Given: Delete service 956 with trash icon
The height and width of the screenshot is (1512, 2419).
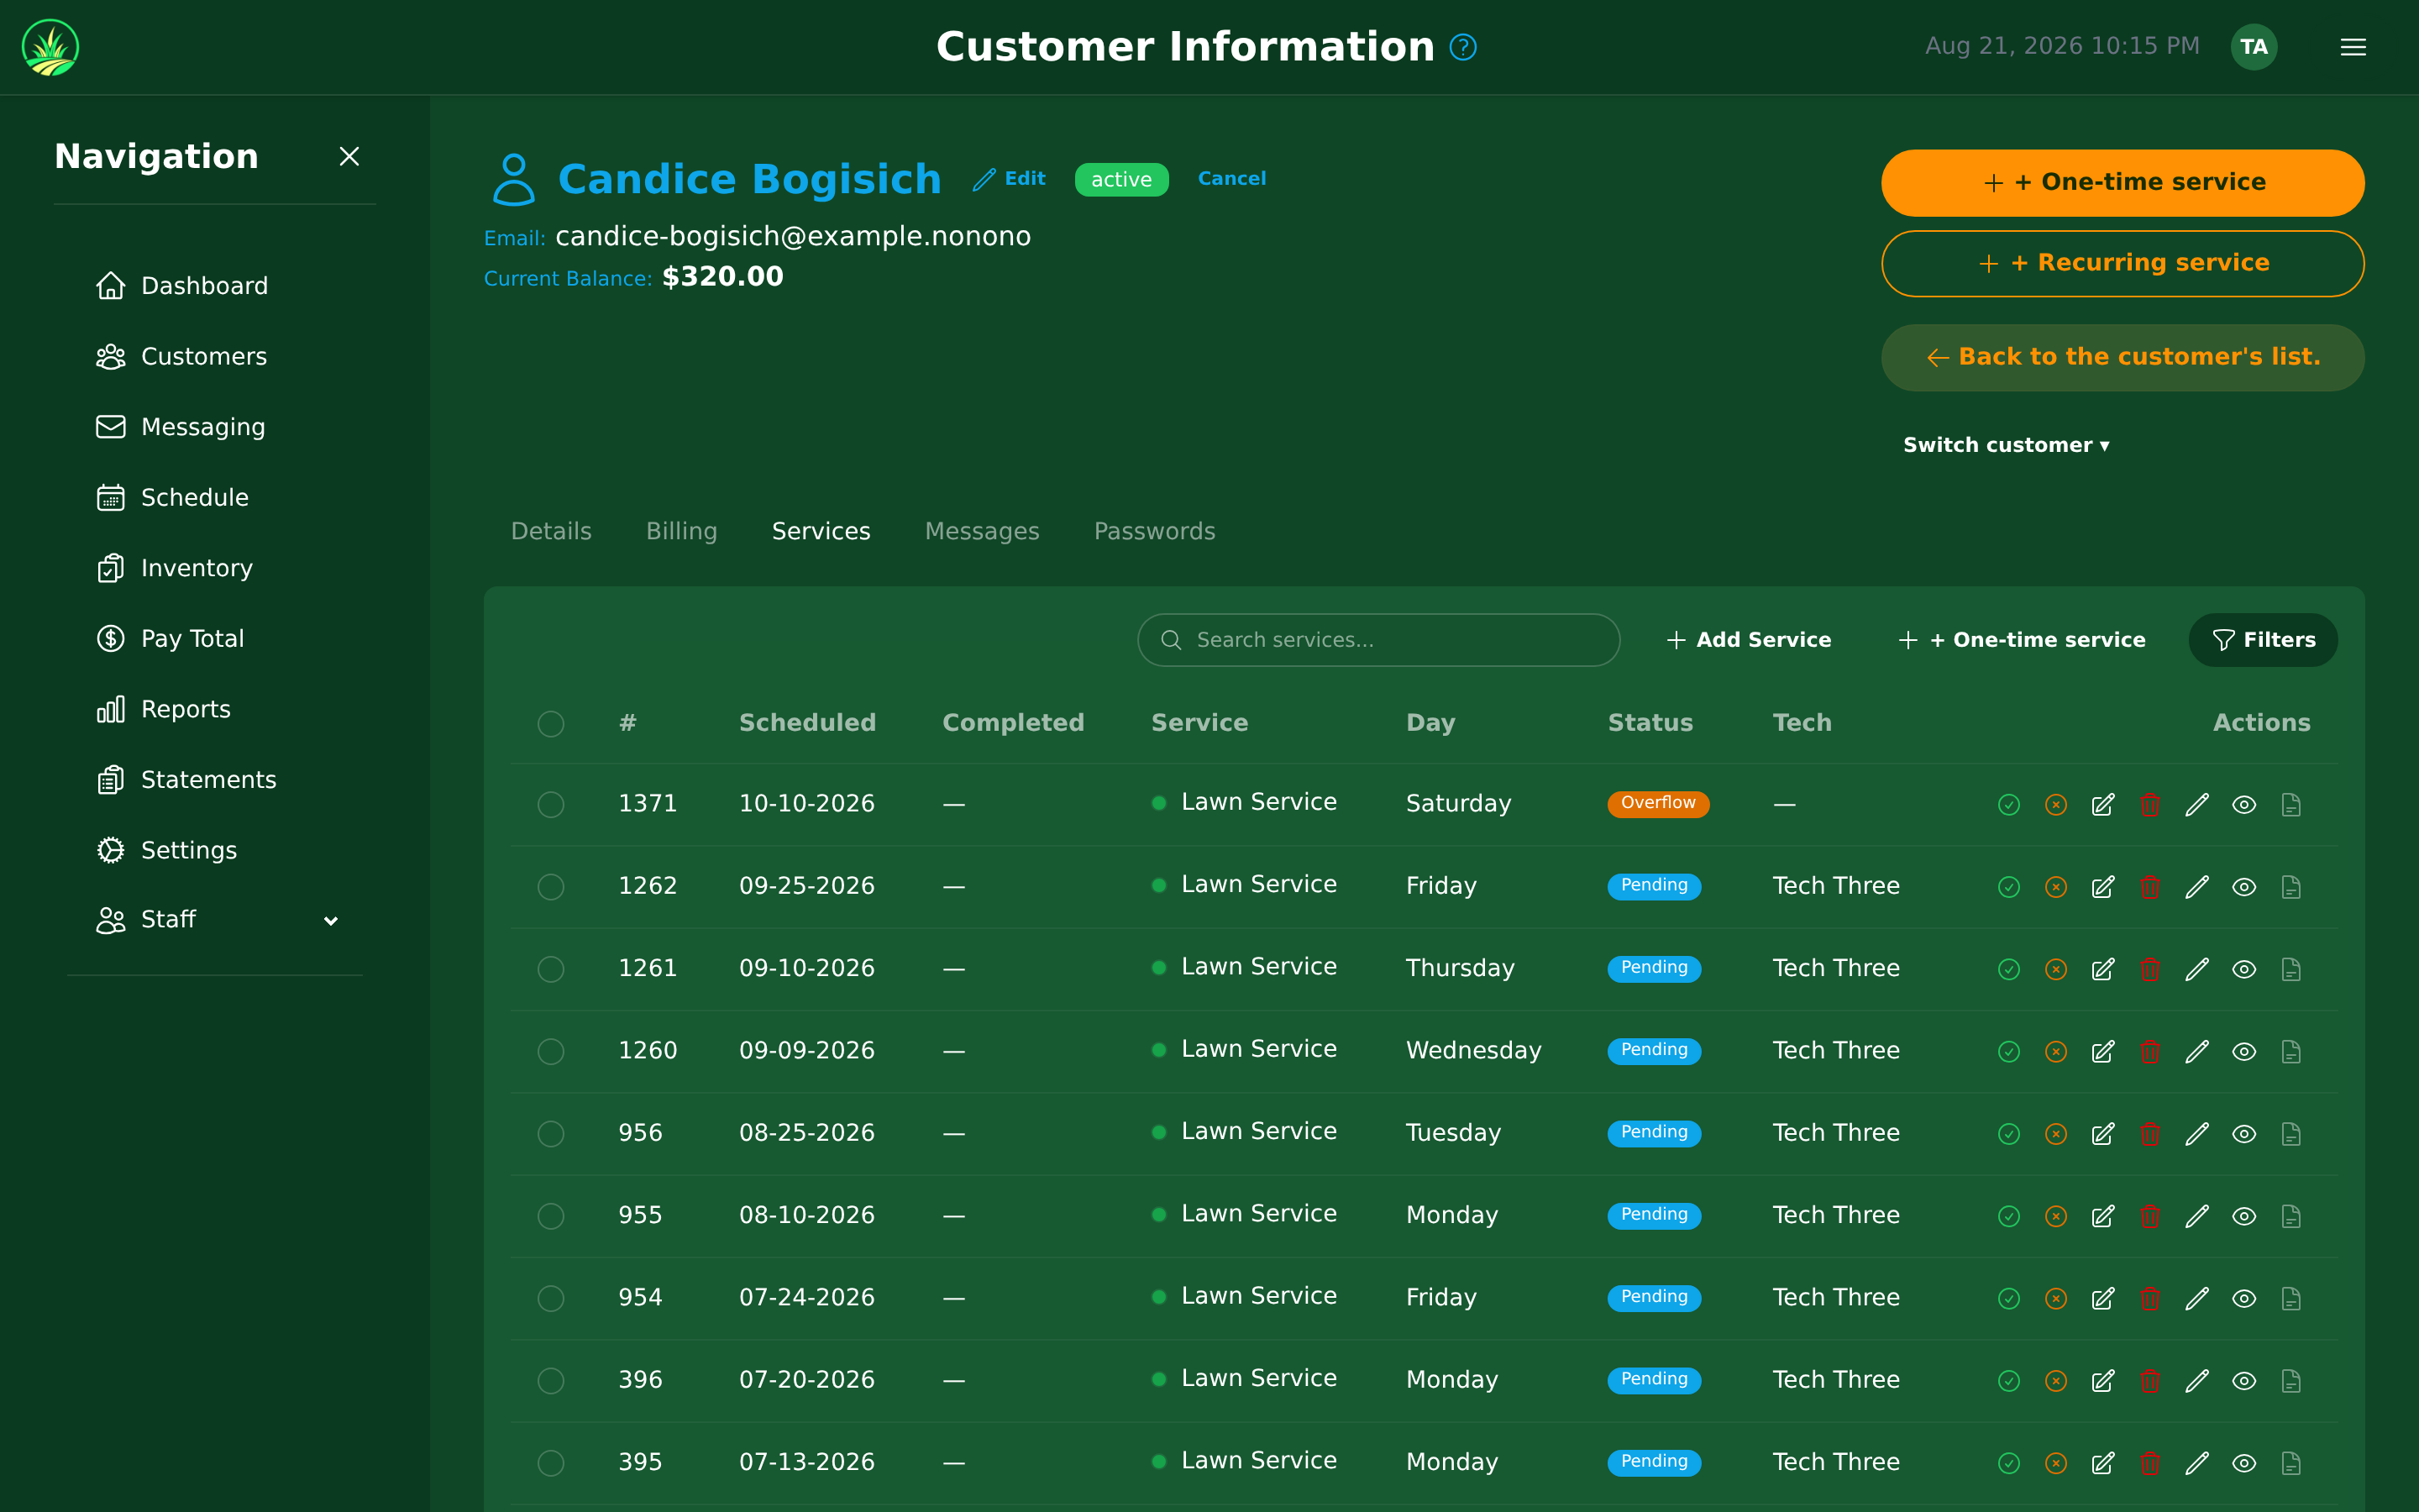Looking at the screenshot, I should pyautogui.click(x=2150, y=1134).
